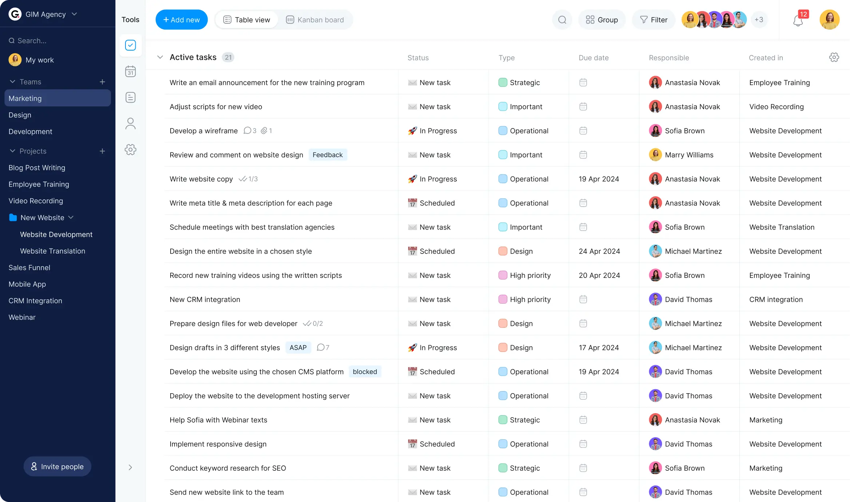Click Invite people
Screen dimensions: 850x502
pos(57,466)
